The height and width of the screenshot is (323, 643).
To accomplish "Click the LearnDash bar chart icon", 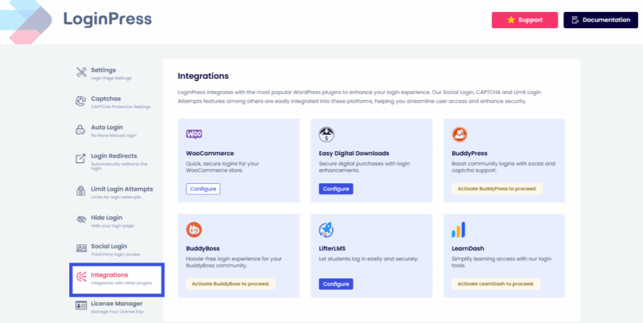I will (458, 230).
